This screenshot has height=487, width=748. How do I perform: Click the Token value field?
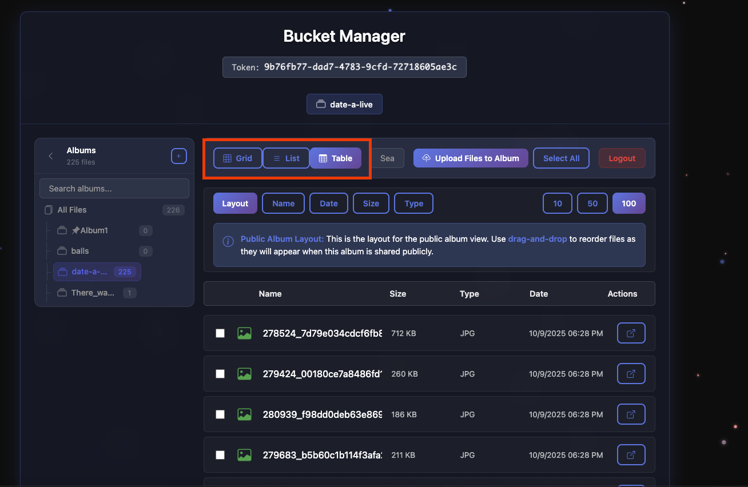(344, 67)
